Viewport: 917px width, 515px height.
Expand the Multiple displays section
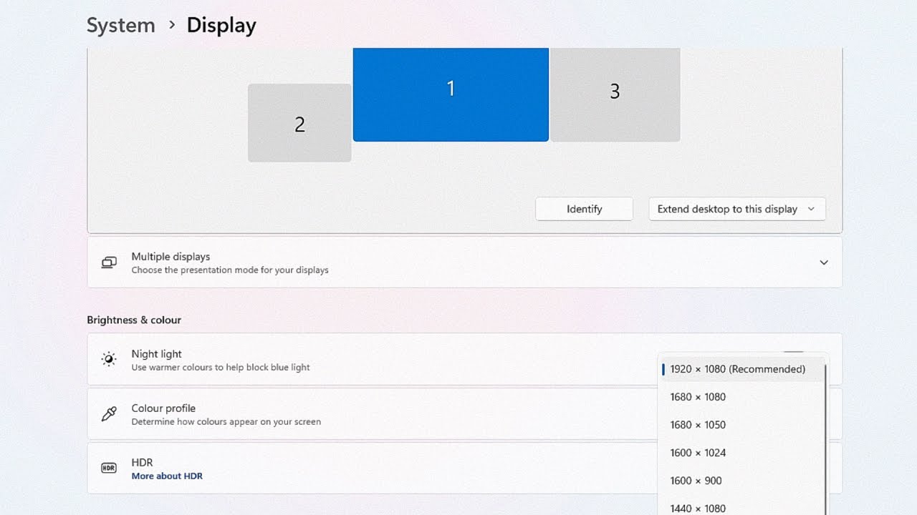click(x=824, y=263)
